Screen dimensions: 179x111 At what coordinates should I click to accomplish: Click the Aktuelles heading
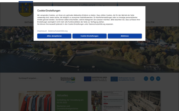(x=62, y=95)
